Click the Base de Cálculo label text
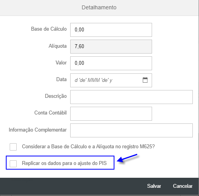This screenshot has height=196, width=199. (x=49, y=29)
